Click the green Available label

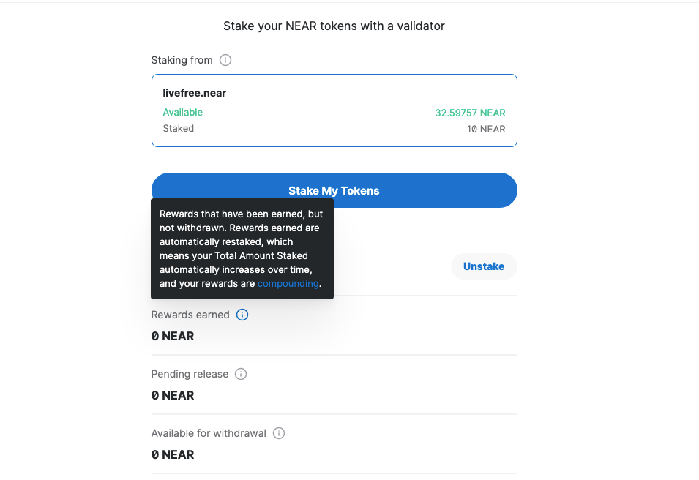click(183, 112)
